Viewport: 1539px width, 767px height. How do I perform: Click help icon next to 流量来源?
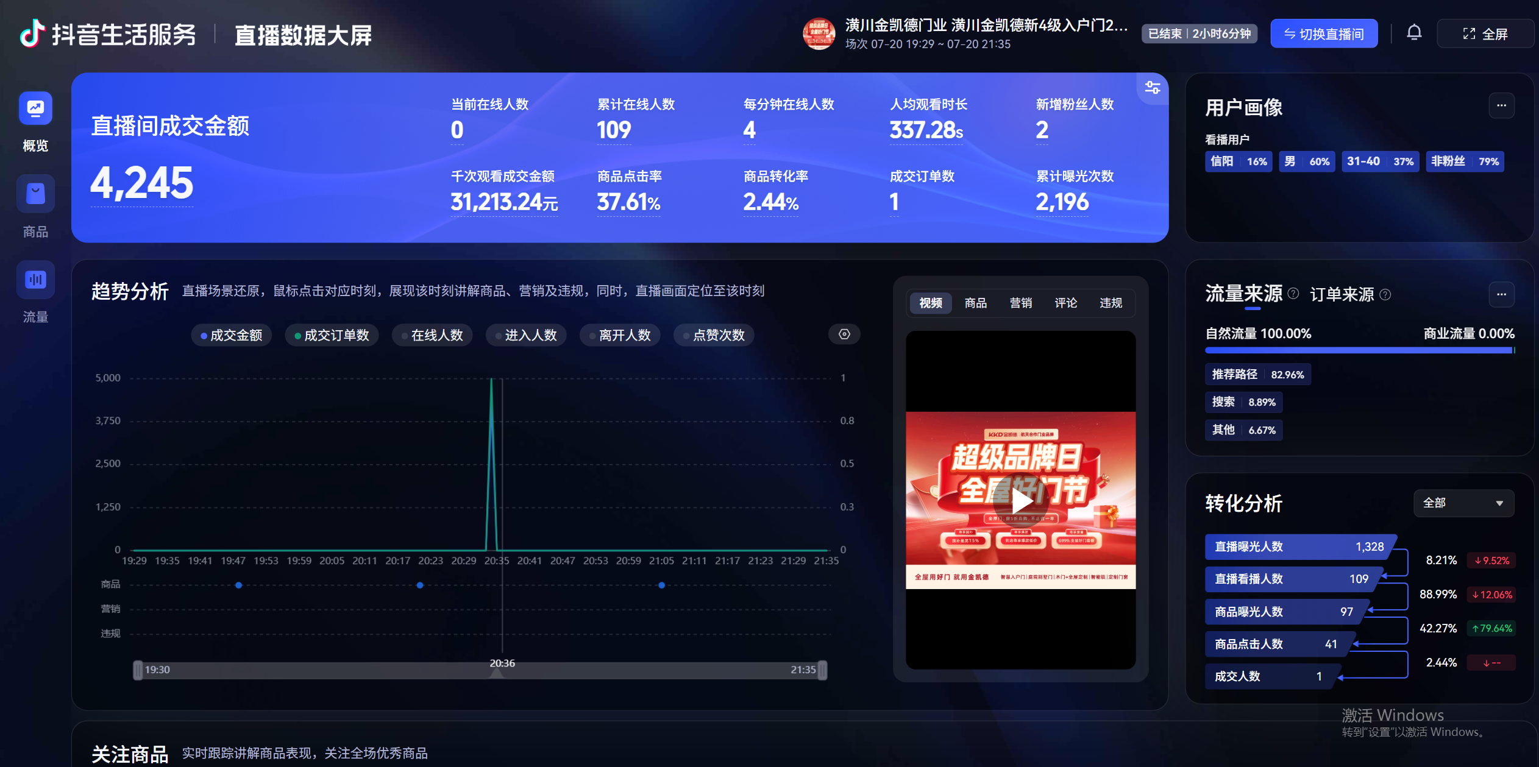coord(1293,294)
